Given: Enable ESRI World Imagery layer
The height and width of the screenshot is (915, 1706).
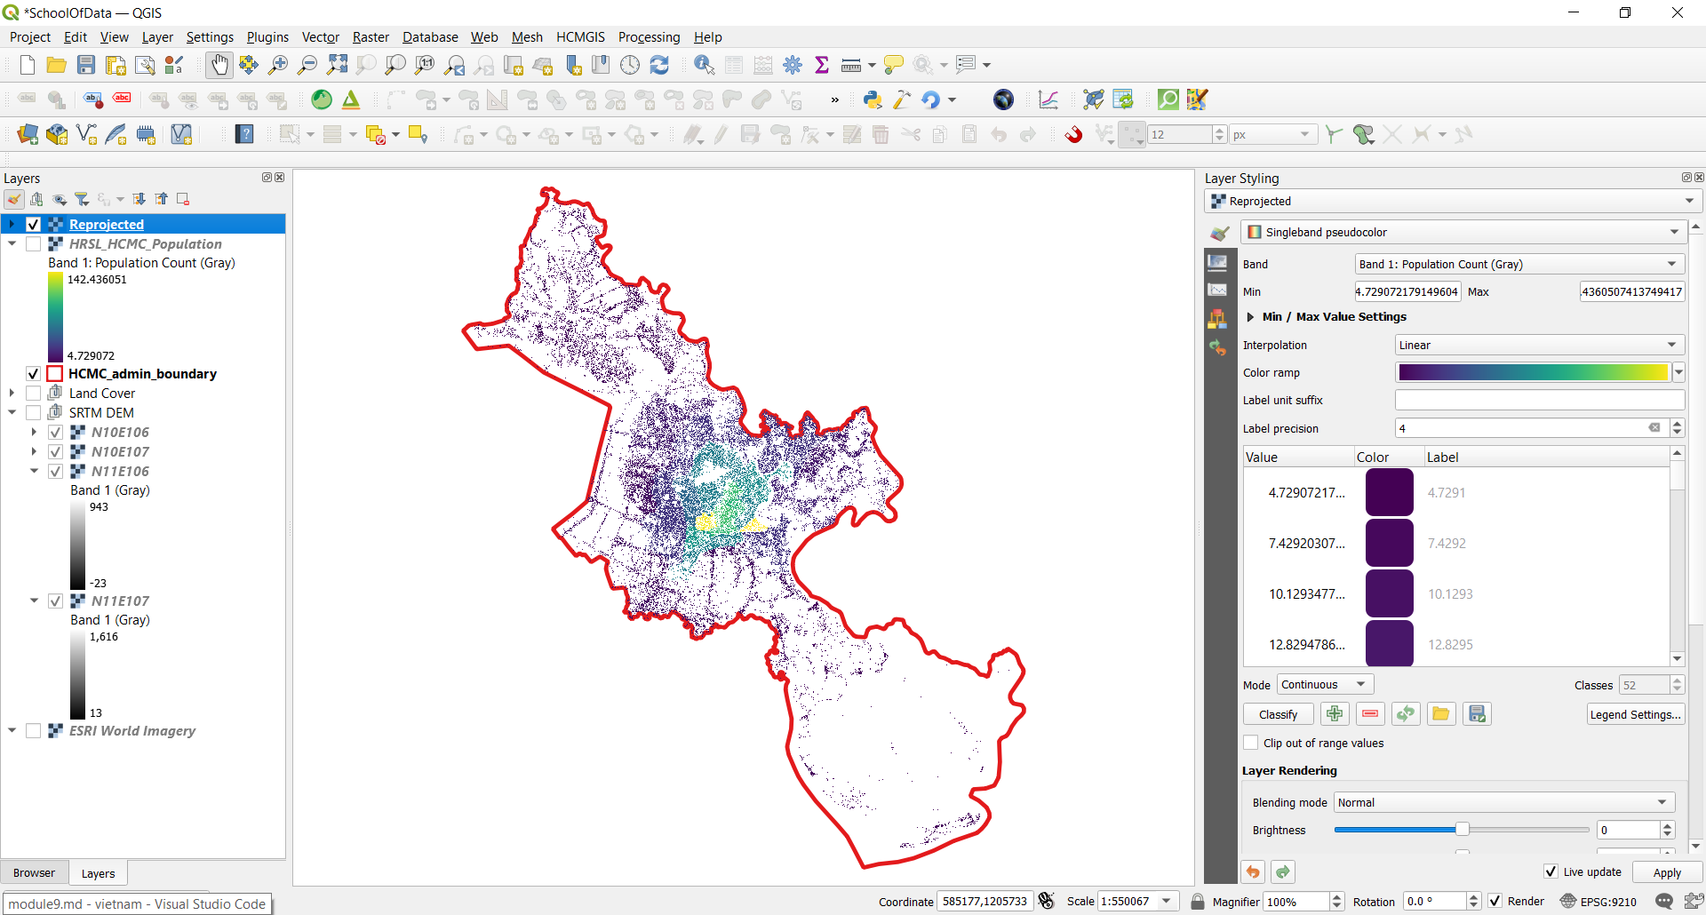Looking at the screenshot, I should [34, 730].
